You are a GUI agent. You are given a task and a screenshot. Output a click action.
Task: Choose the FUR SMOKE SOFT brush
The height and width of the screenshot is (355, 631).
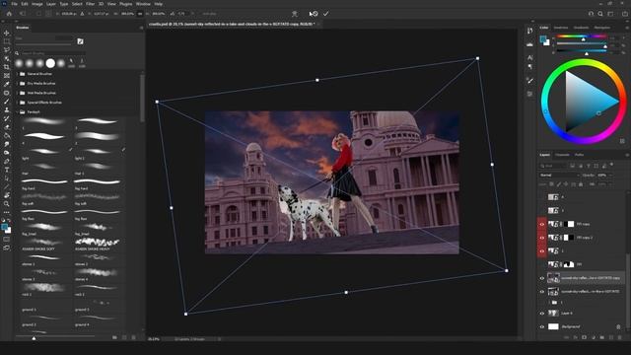(44, 244)
